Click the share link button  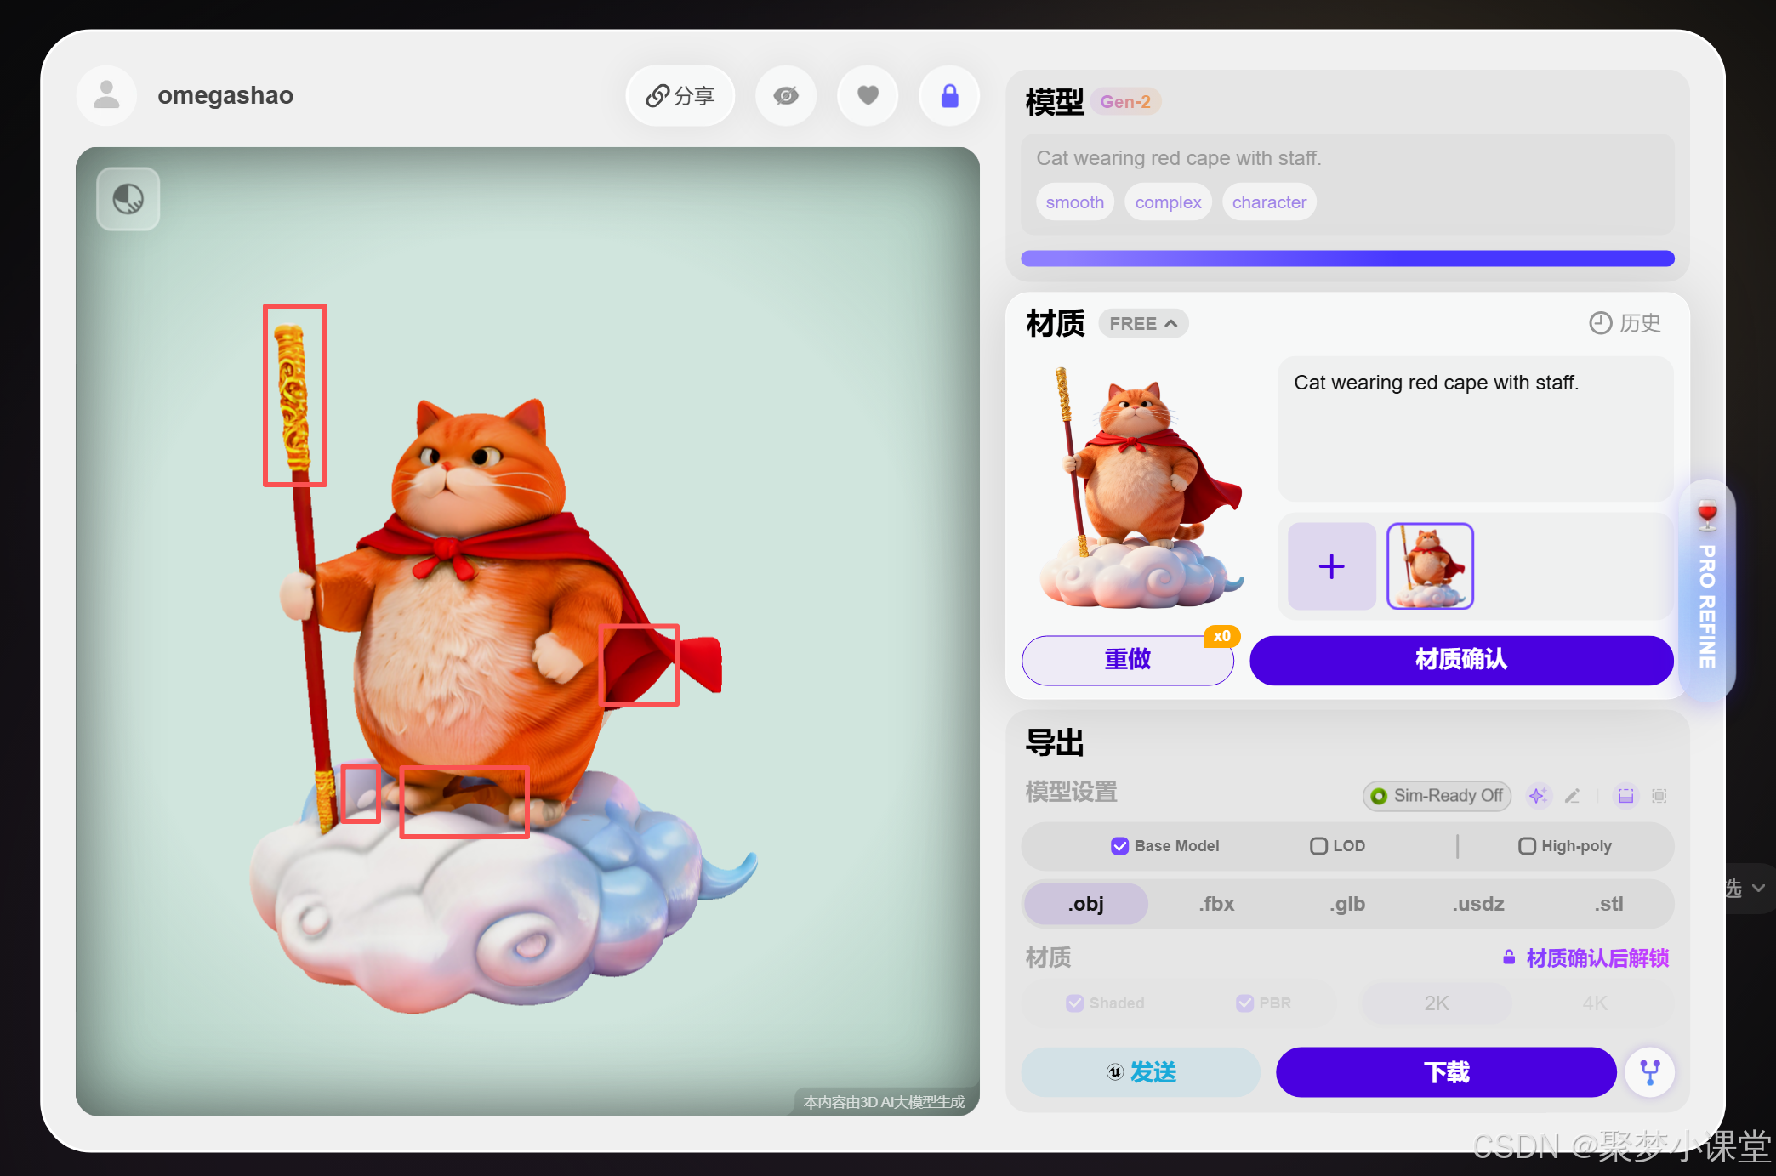(x=680, y=96)
